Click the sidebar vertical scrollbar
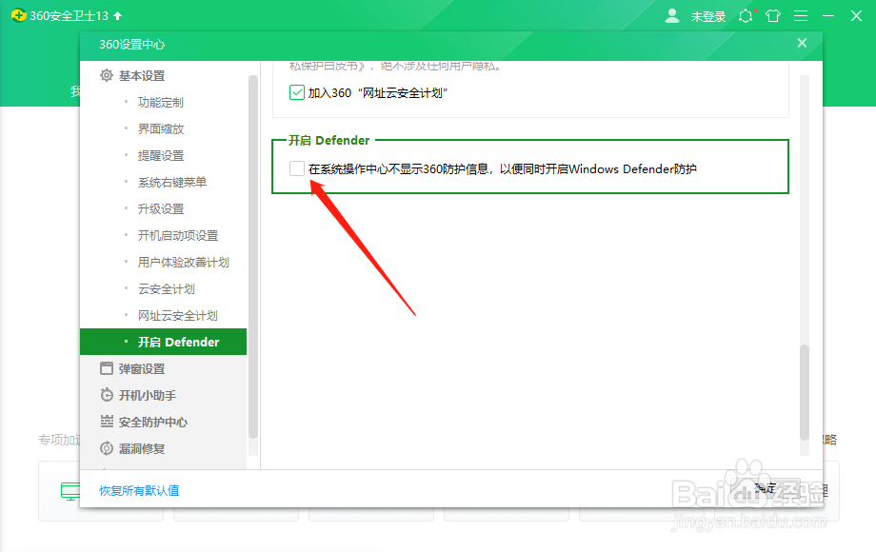The image size is (876, 552). (x=253, y=257)
